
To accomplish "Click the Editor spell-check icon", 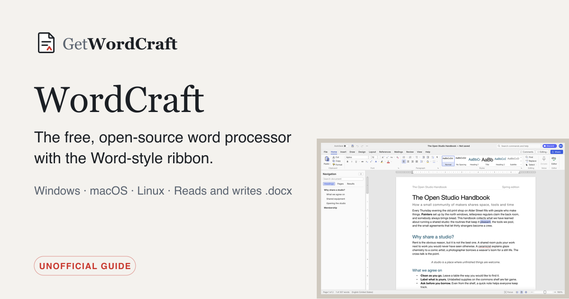I will click(554, 159).
